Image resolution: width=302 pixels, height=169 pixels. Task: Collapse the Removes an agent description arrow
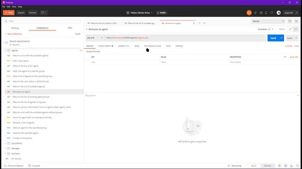click(x=87, y=29)
